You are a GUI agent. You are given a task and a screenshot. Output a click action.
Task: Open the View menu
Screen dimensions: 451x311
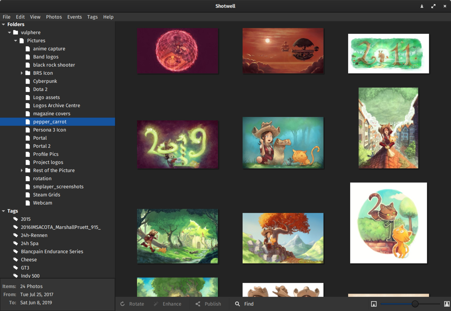(x=35, y=17)
